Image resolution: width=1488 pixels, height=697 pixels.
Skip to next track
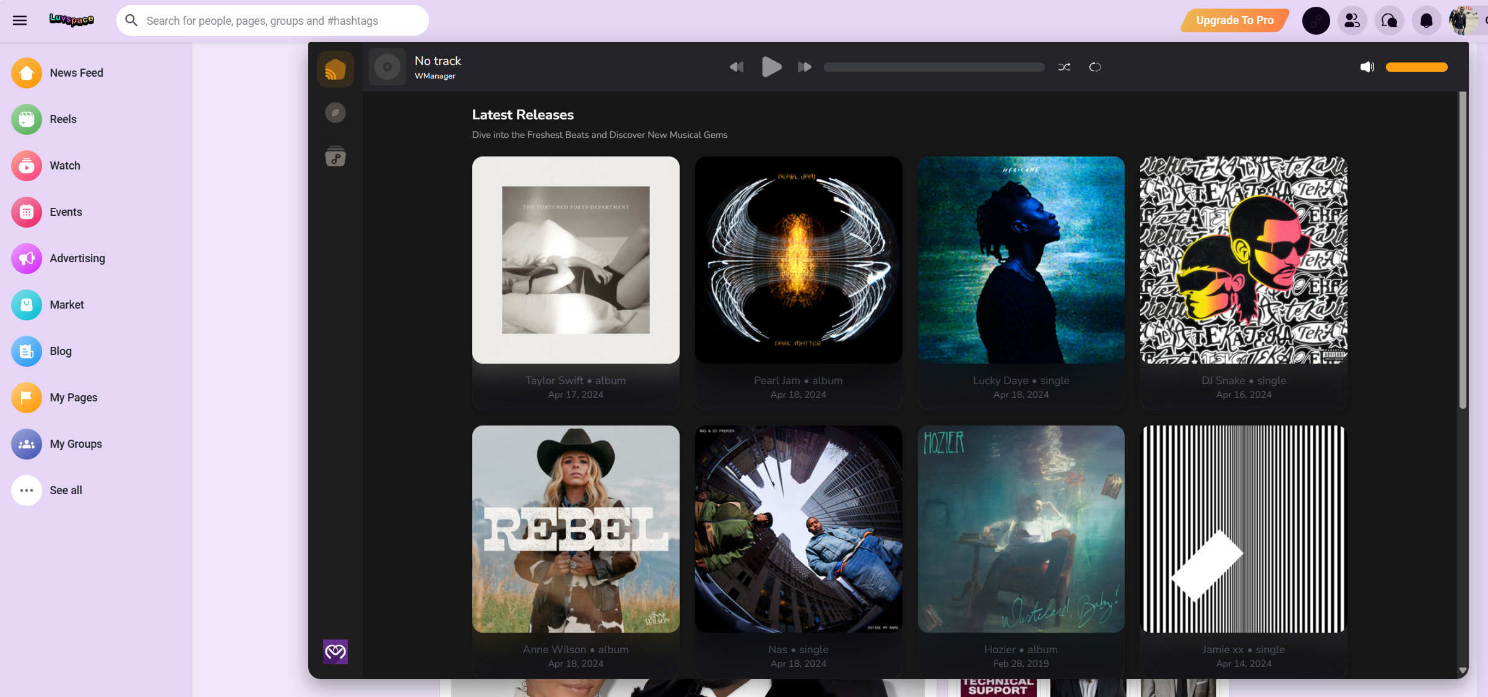(x=805, y=67)
